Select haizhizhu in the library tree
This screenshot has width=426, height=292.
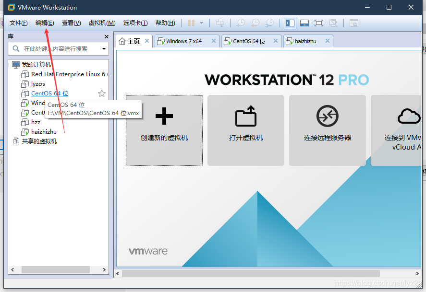point(44,132)
